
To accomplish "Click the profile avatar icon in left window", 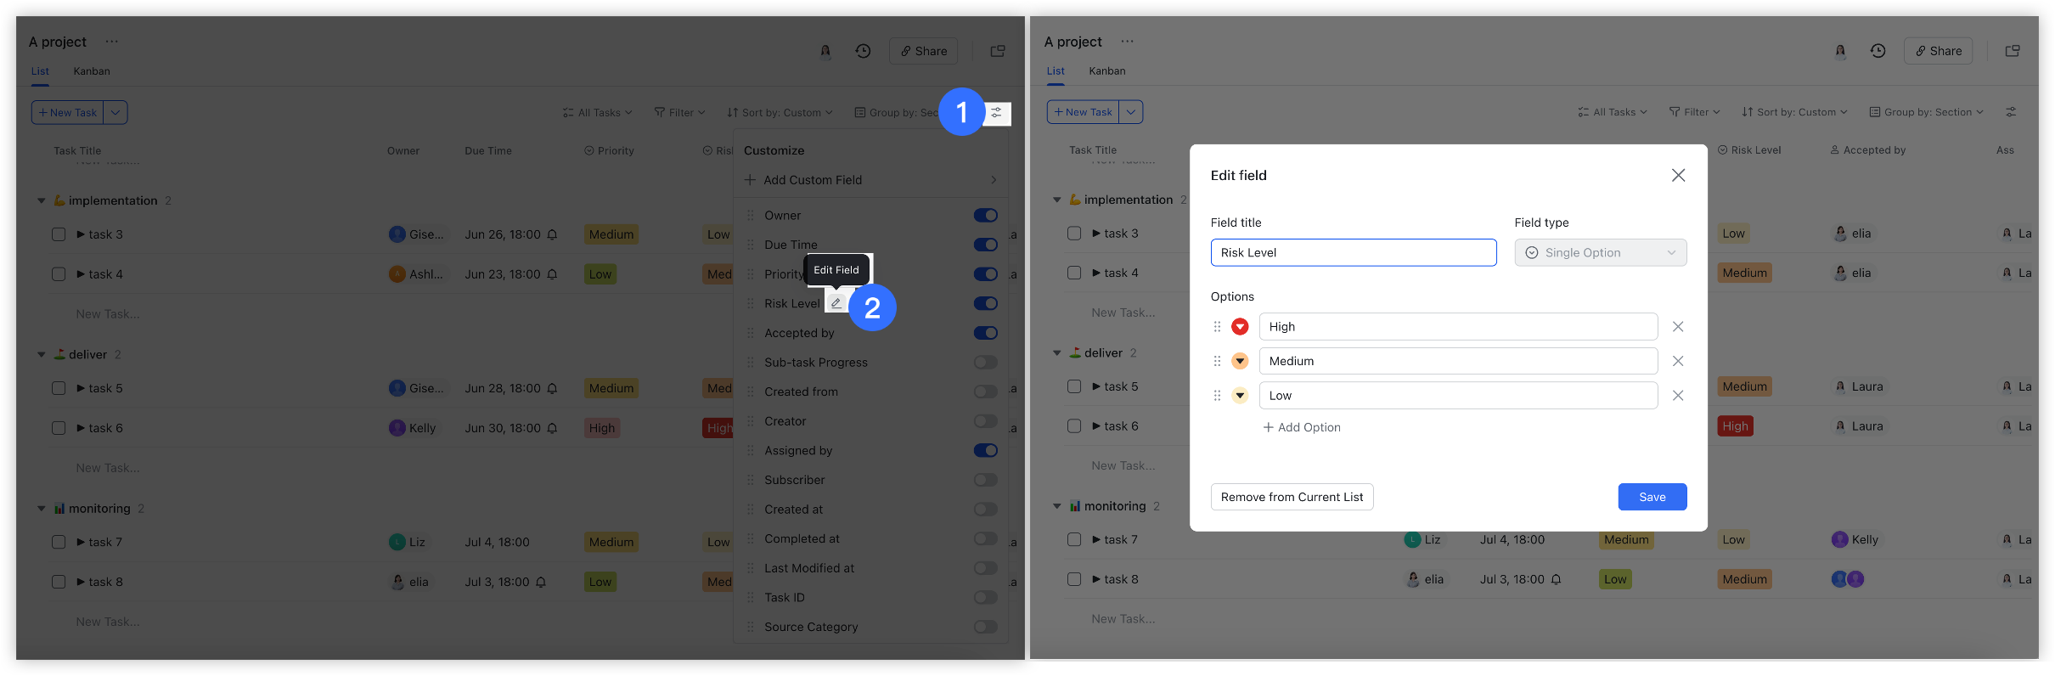I will 825,51.
